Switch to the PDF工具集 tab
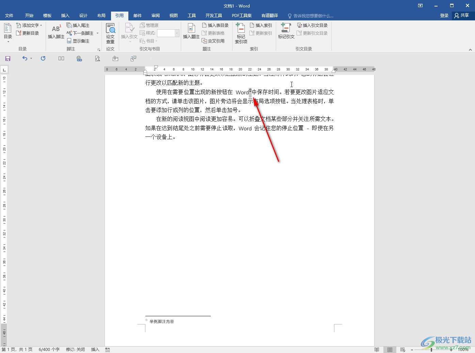Viewport: 475px width, 353px height. (x=242, y=16)
